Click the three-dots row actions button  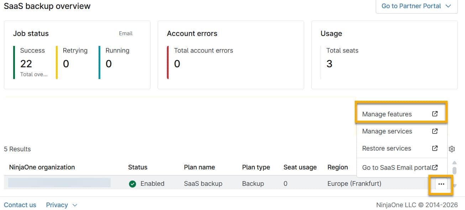tap(441, 184)
